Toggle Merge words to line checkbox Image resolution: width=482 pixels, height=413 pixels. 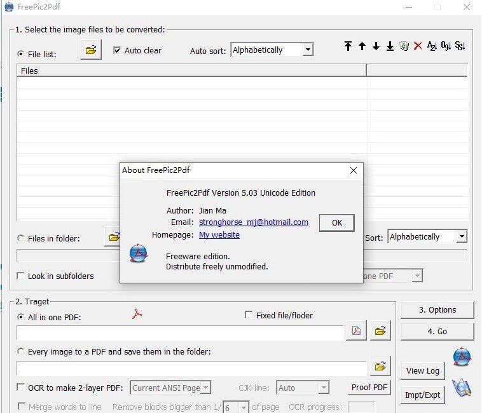22,406
